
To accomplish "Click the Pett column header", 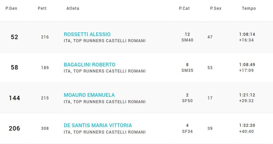I will click(42, 8).
